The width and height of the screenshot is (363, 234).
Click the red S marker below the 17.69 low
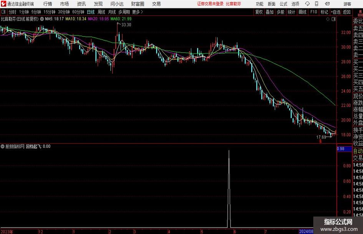(320, 141)
